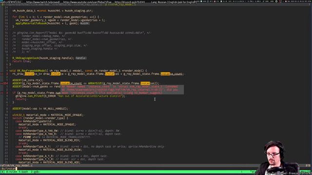Screen dimensions: 312x175
Task: Switch to tmux window '1:bash'
Action: click(x=23, y=172)
